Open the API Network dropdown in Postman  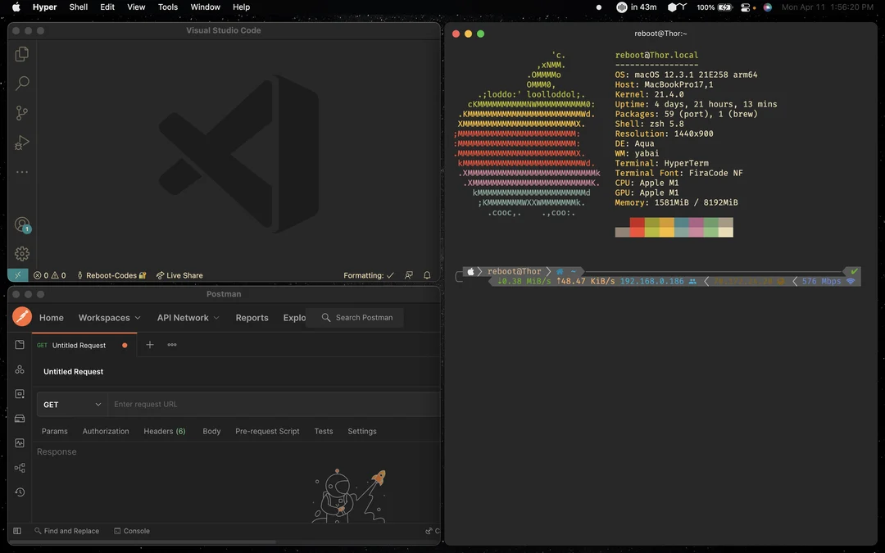(x=187, y=317)
